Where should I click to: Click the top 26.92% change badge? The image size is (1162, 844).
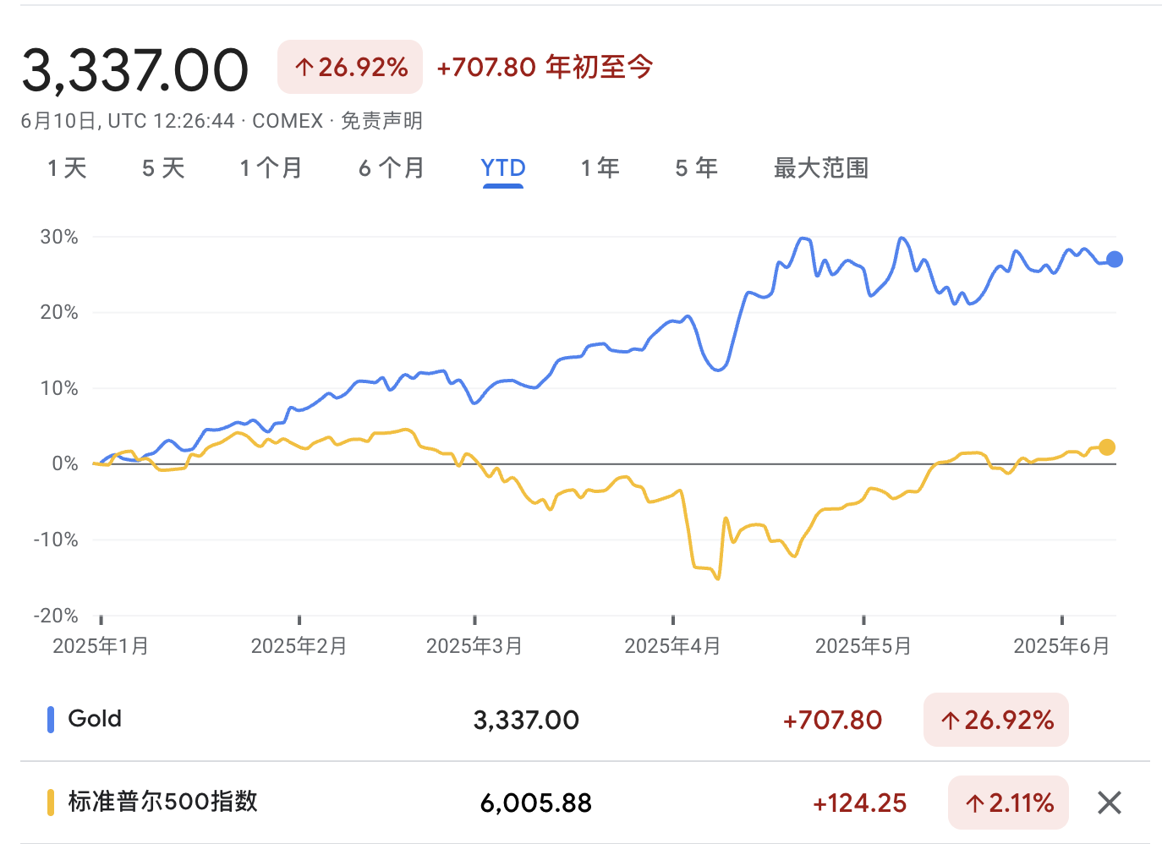point(350,67)
